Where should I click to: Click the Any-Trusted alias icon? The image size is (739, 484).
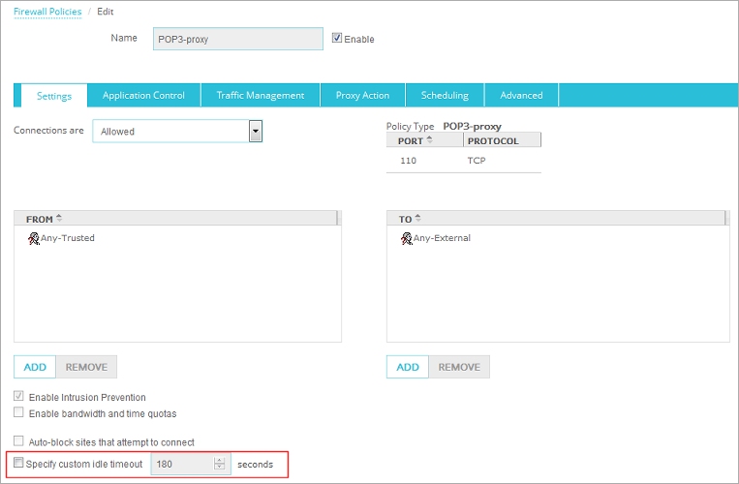[34, 238]
